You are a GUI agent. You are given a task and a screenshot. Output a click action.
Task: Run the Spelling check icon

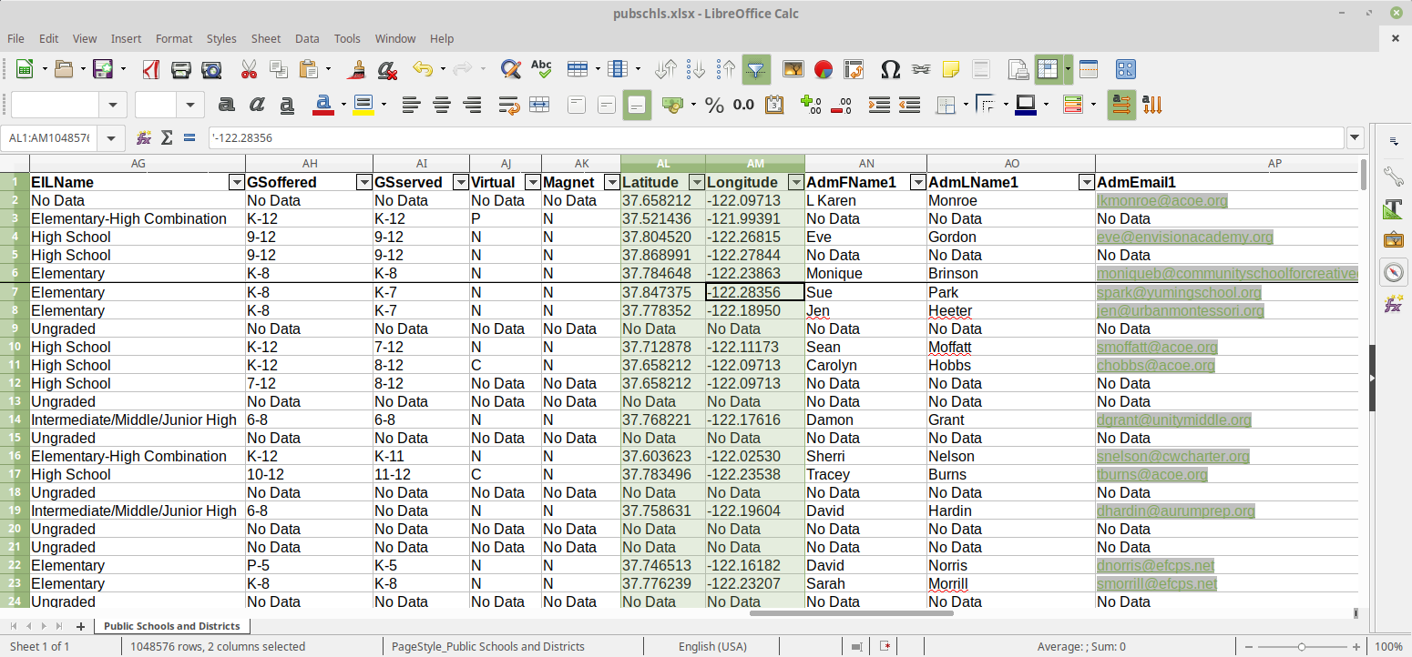(541, 69)
